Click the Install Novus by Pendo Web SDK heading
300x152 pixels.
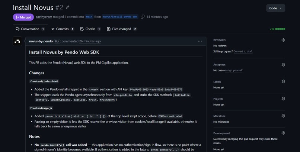[64, 52]
